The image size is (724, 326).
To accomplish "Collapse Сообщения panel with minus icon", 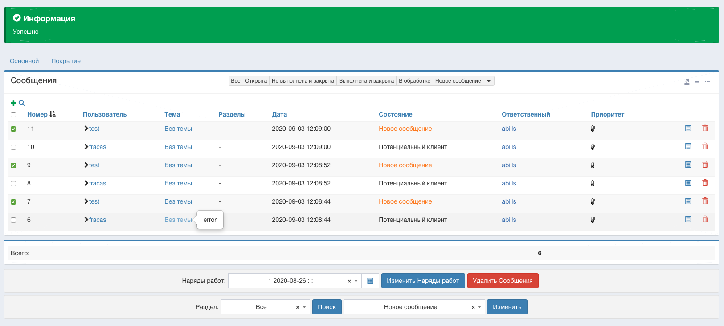I will [697, 82].
